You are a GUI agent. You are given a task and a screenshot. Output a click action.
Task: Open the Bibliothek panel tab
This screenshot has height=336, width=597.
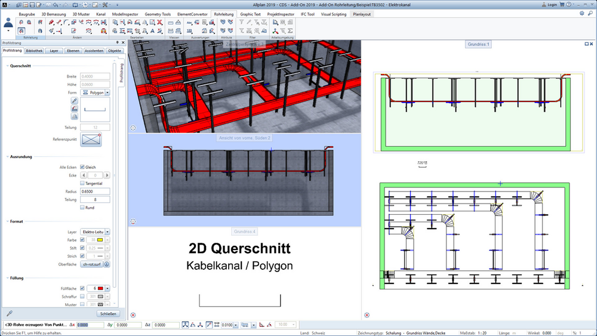(34, 51)
